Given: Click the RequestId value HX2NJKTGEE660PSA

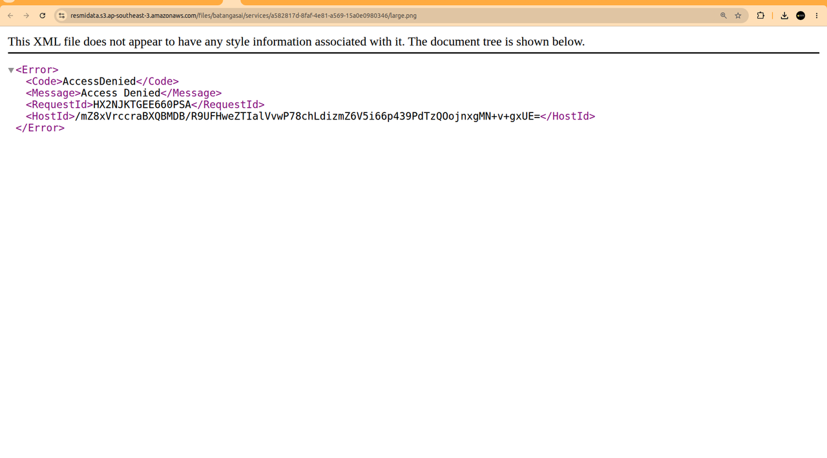Looking at the screenshot, I should (142, 105).
